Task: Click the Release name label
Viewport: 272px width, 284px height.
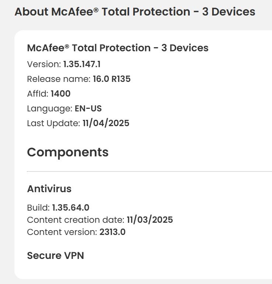Action: click(x=58, y=79)
